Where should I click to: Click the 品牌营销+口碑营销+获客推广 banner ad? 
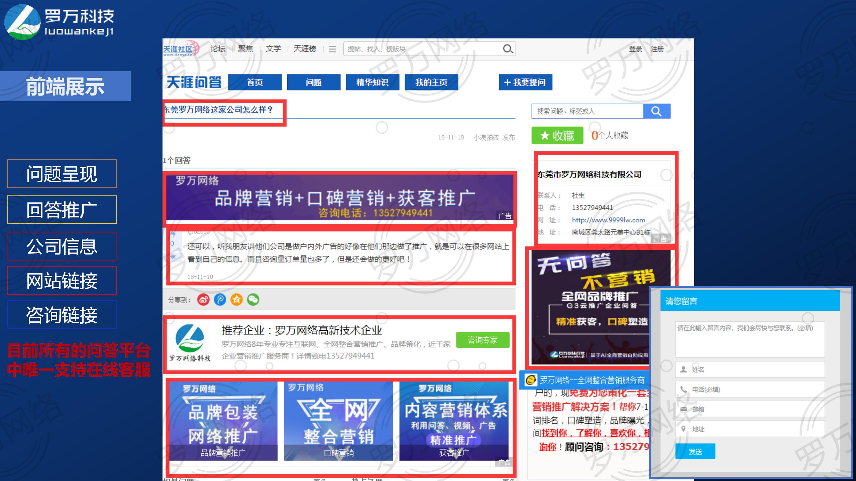point(340,197)
